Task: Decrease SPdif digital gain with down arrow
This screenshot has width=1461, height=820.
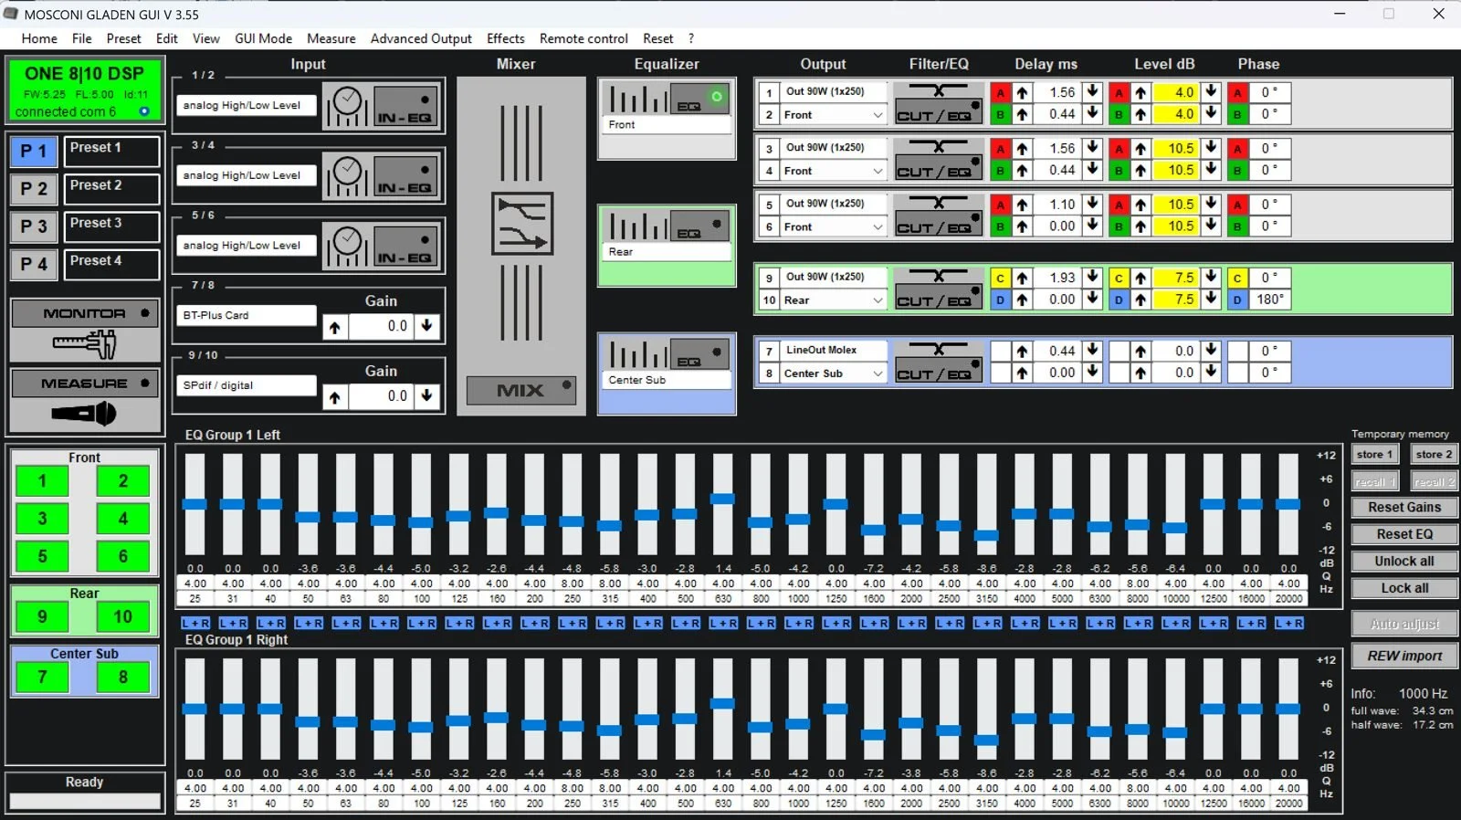Action: click(x=426, y=396)
